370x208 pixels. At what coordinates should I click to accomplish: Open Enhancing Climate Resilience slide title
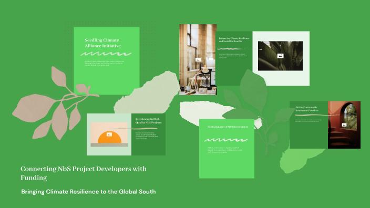click(234, 39)
